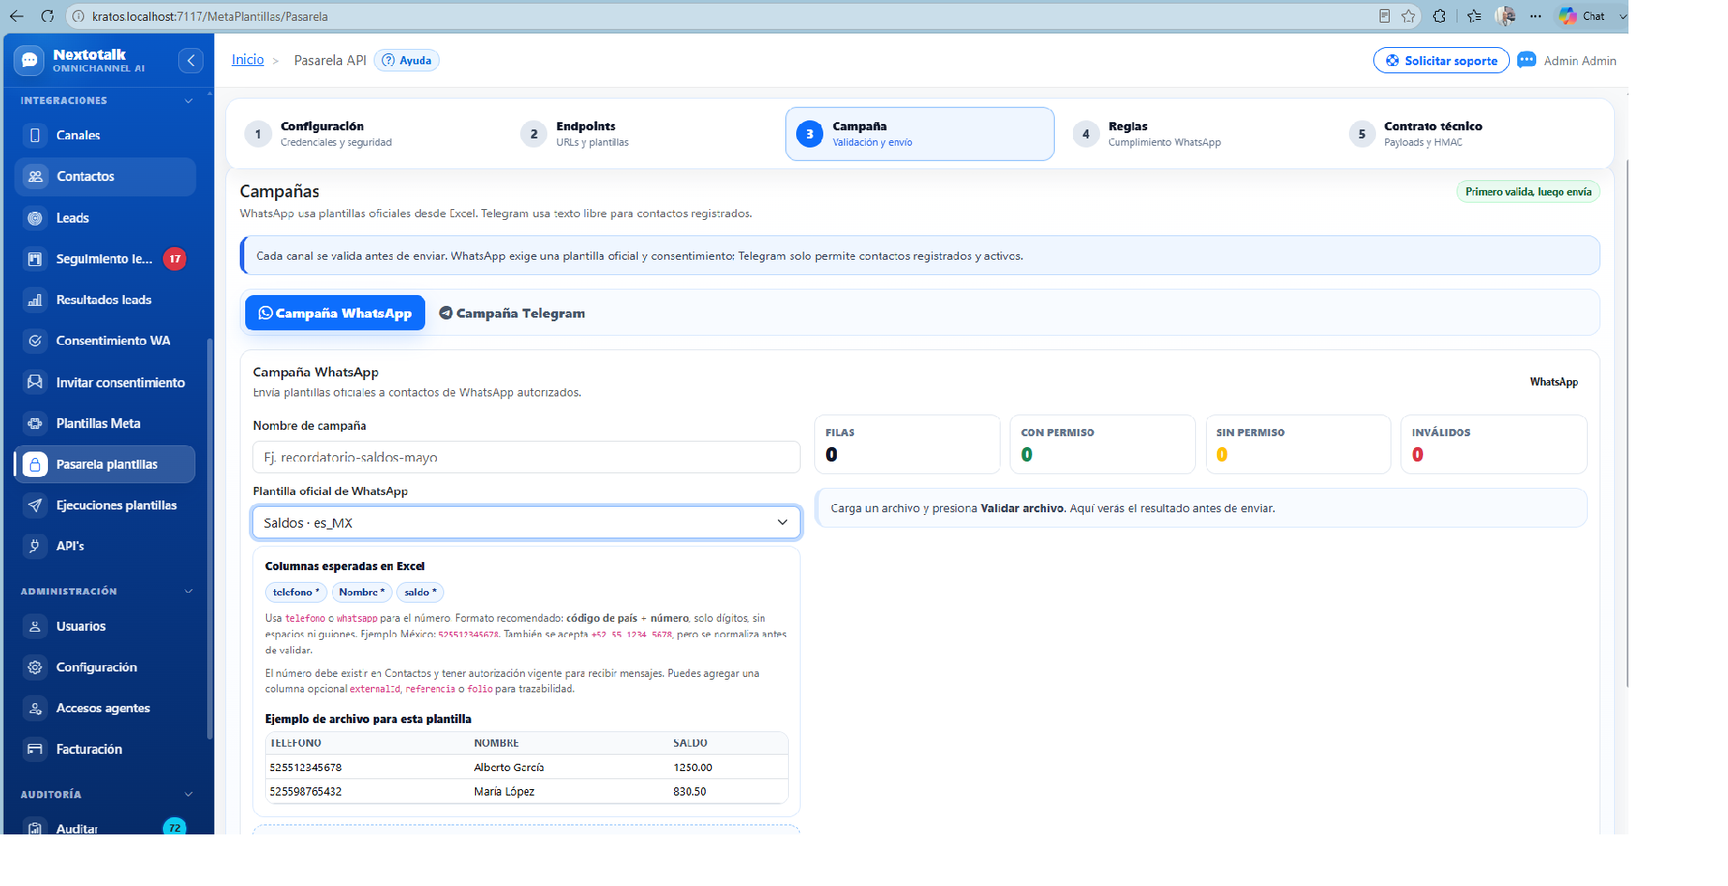This screenshot has width=1728, height=886.
Task: Switch to Campaña Telegram tab
Action: tap(512, 313)
